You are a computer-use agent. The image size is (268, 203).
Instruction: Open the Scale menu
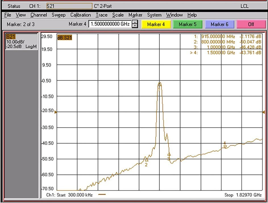click(118, 15)
